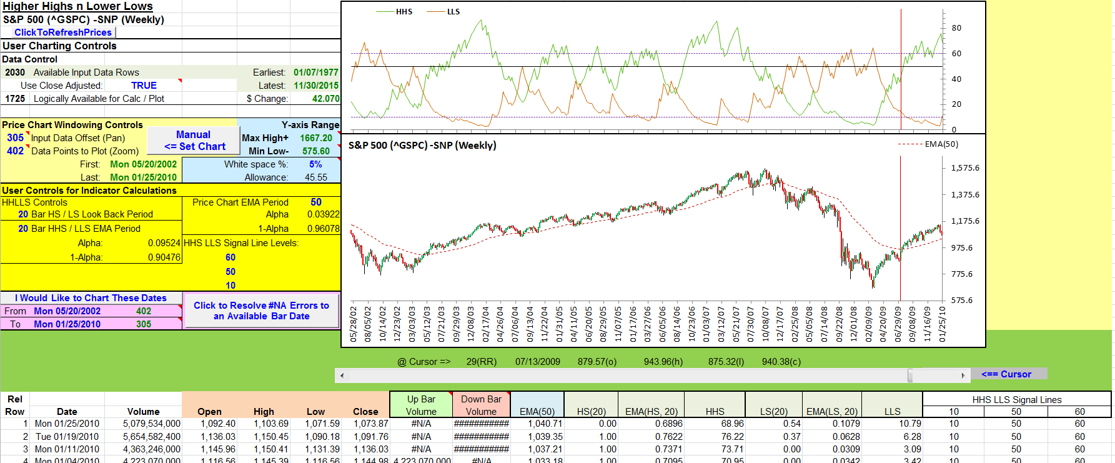Select the To date Mon 01/25/2010 cell
The width and height of the screenshot is (1115, 463).
[x=67, y=324]
